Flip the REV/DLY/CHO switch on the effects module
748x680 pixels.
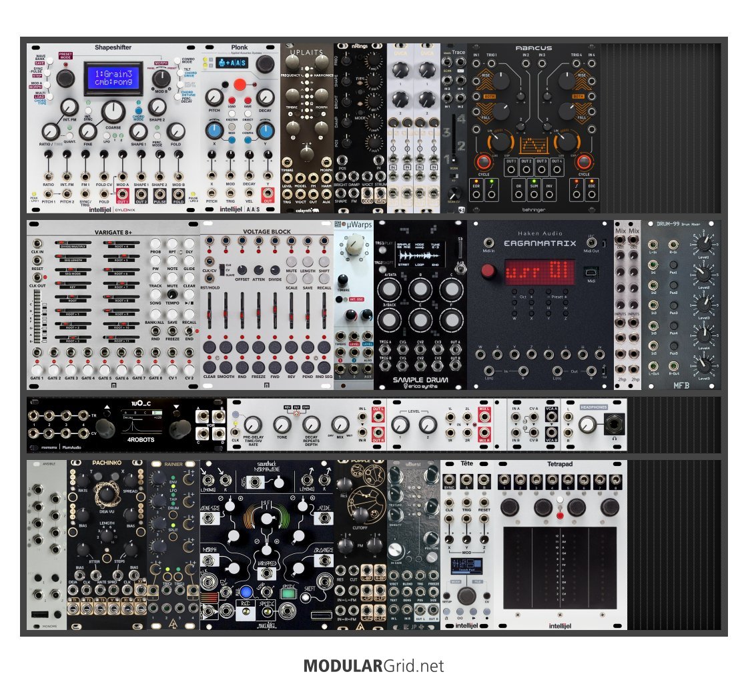tap(296, 413)
